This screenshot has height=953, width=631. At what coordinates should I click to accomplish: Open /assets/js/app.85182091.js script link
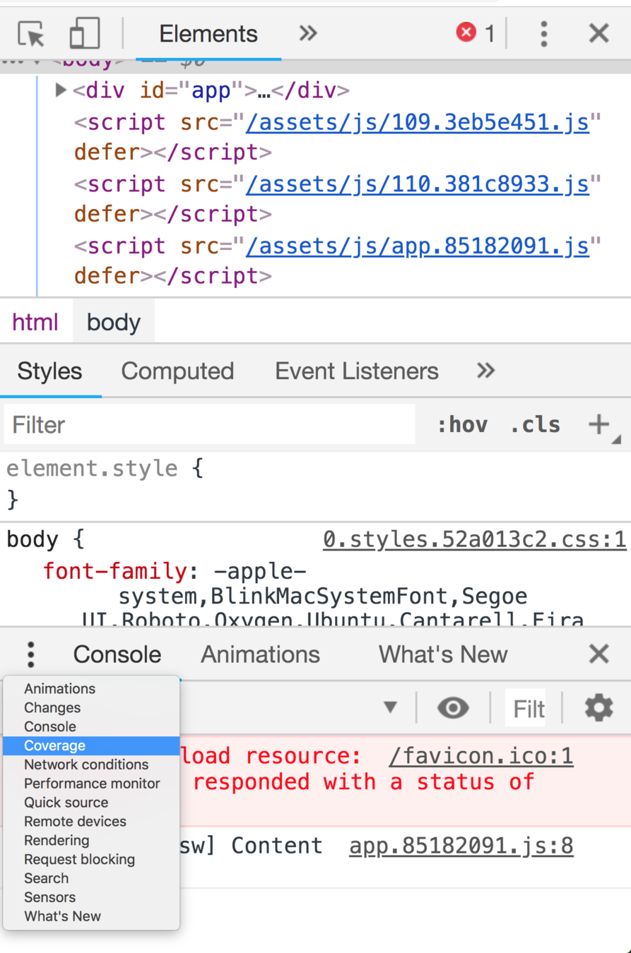click(418, 246)
